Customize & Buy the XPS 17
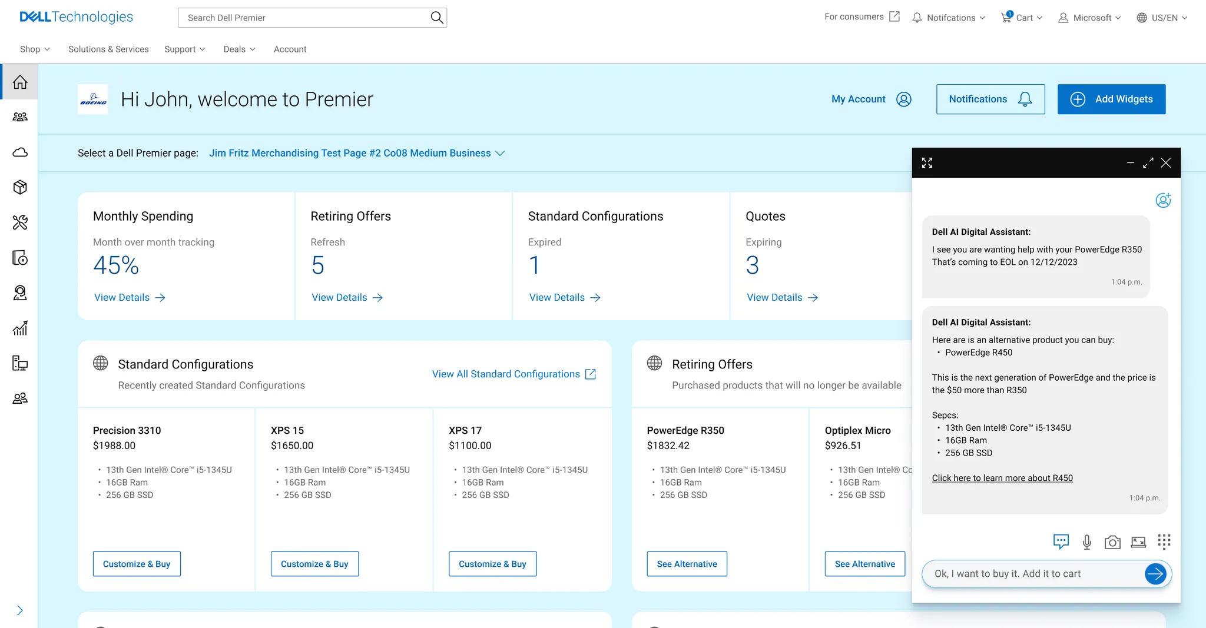The image size is (1206, 628). pos(492,564)
